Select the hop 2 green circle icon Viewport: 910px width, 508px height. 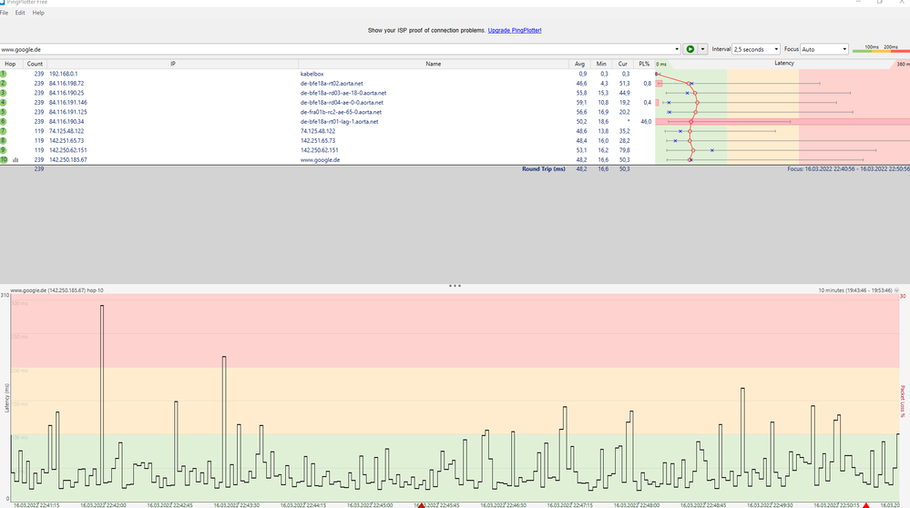click(x=4, y=84)
